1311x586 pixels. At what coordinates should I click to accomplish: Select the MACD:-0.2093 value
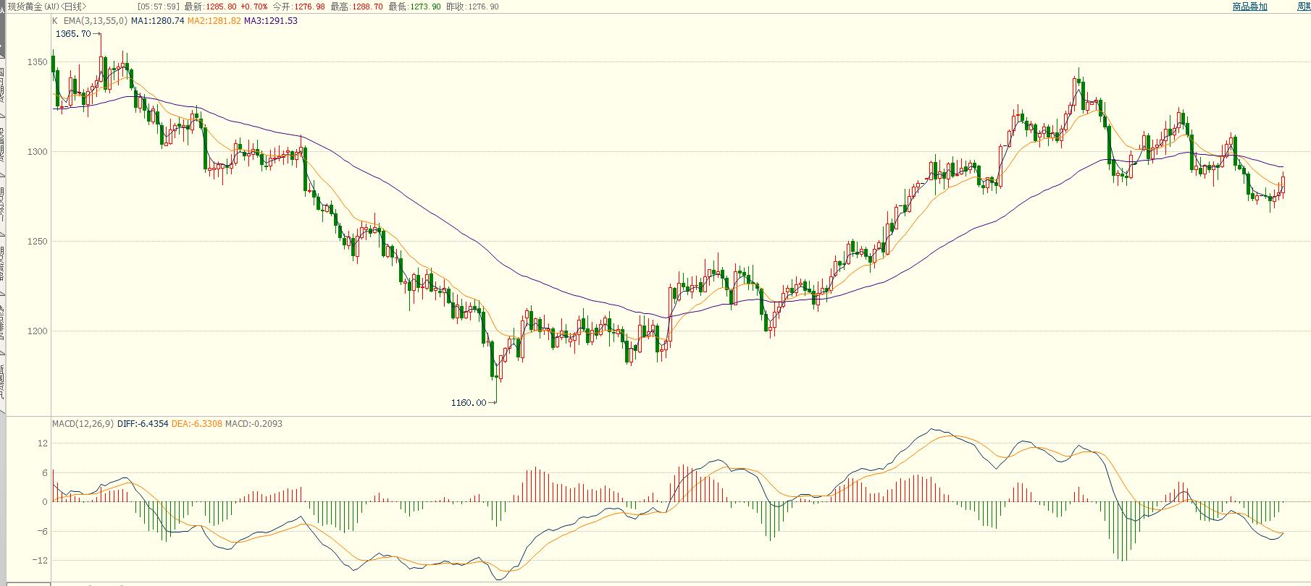point(254,423)
